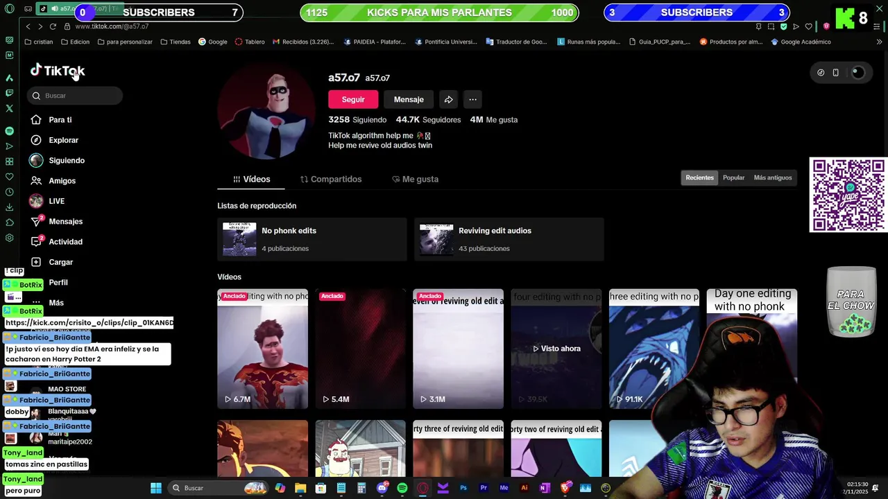Open Discord from the taskbar
This screenshot has height=499, width=888.
pos(382,488)
